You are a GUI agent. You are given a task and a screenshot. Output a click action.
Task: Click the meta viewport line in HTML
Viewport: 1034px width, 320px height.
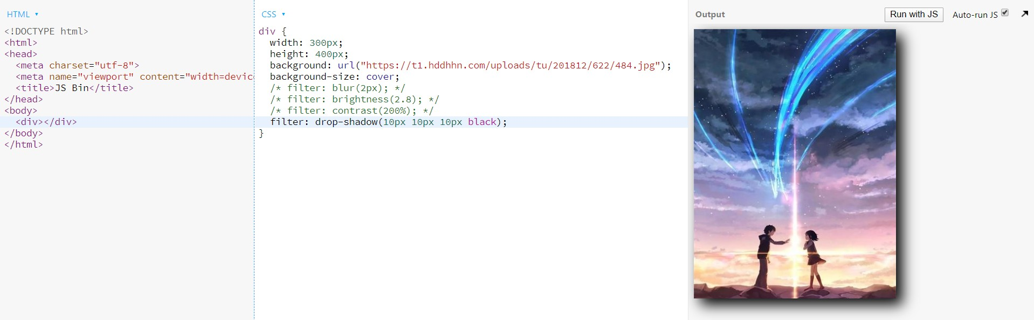[134, 76]
